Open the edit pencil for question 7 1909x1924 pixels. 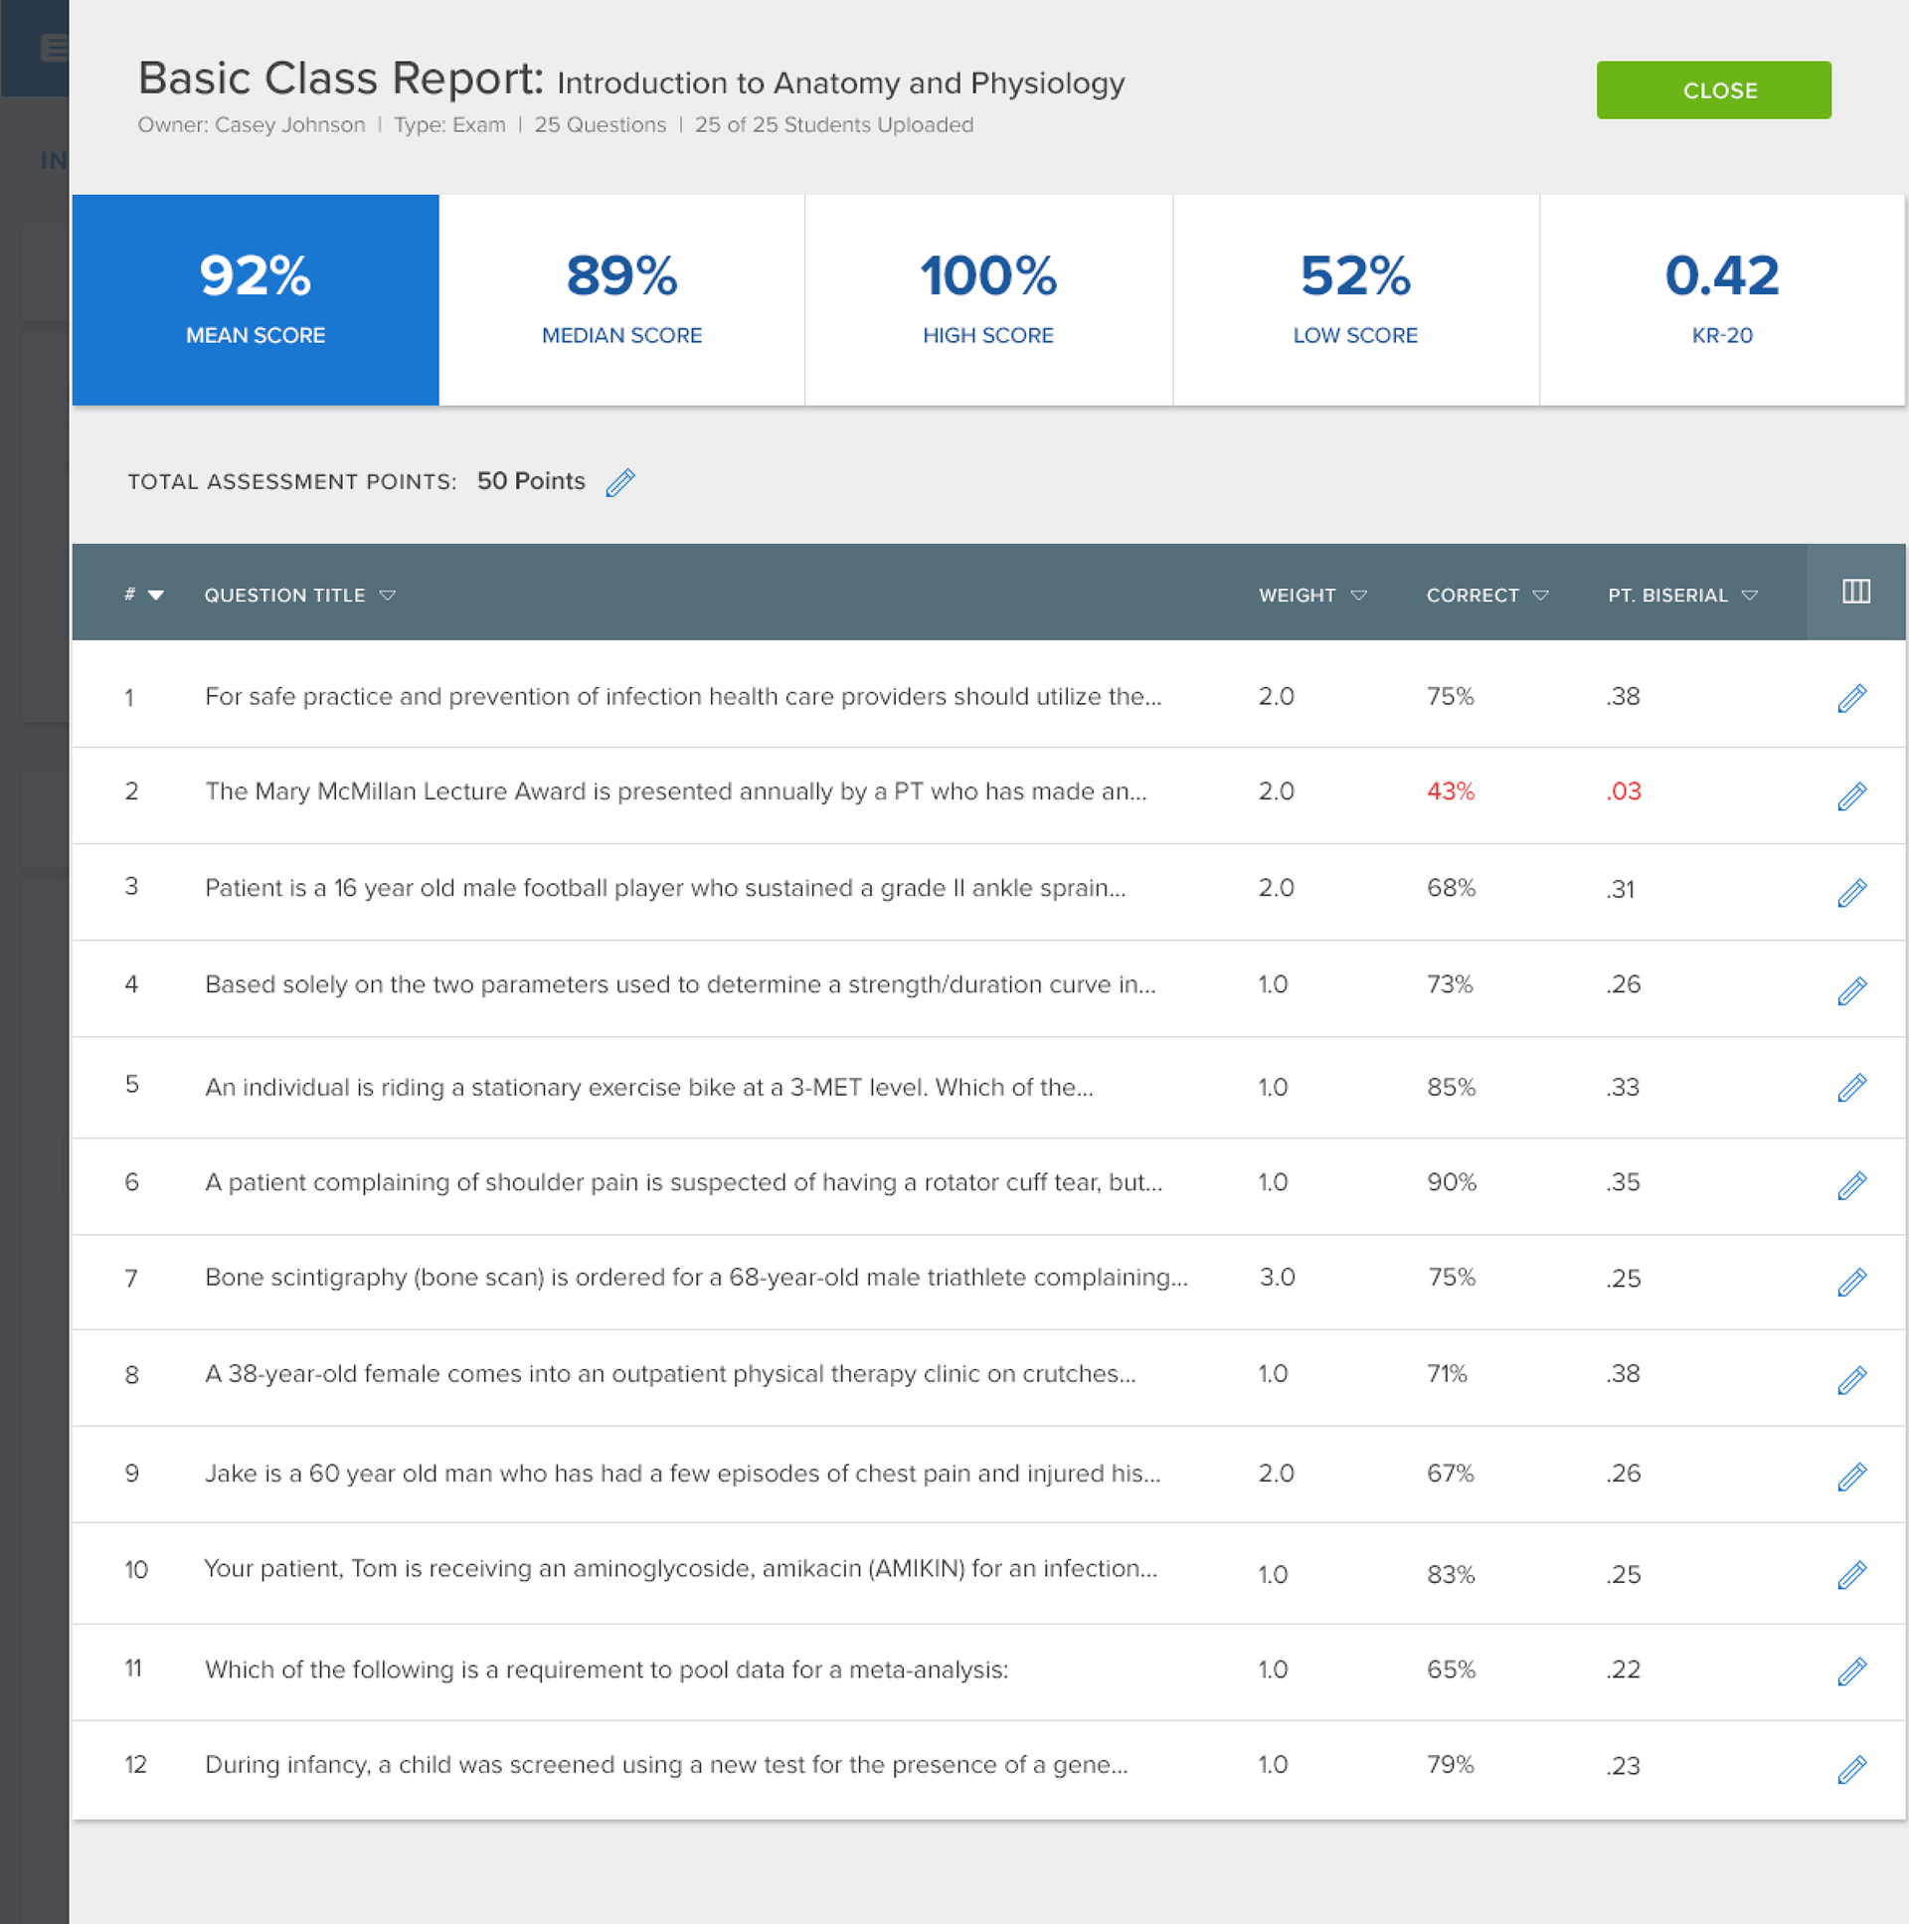pyautogui.click(x=1851, y=1282)
